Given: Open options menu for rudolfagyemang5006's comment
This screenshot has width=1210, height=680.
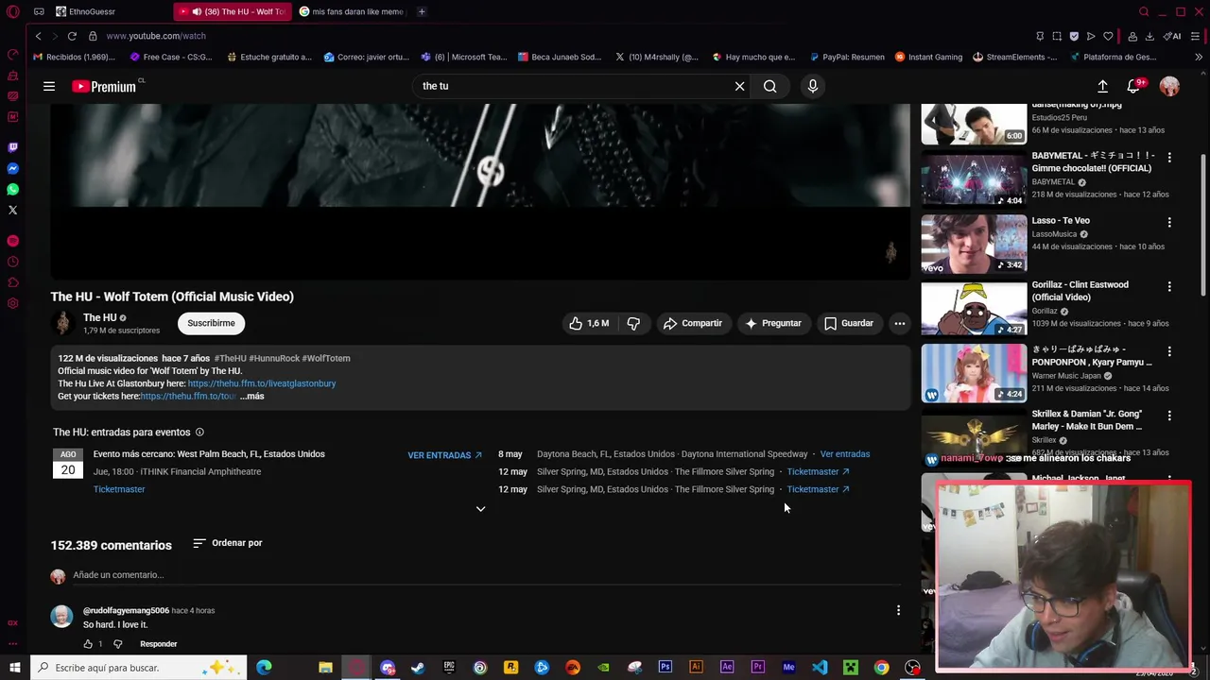Looking at the screenshot, I should (x=898, y=610).
